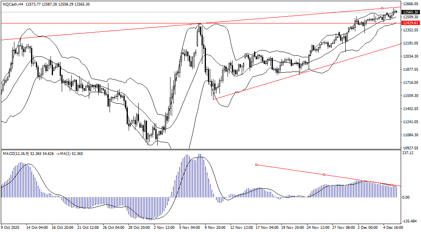Click the black 12565.30 current price label
Viewport: 421px width, 232px height.
pos(410,12)
